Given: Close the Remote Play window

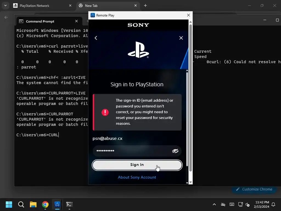Looking at the screenshot, I should pyautogui.click(x=188, y=15).
